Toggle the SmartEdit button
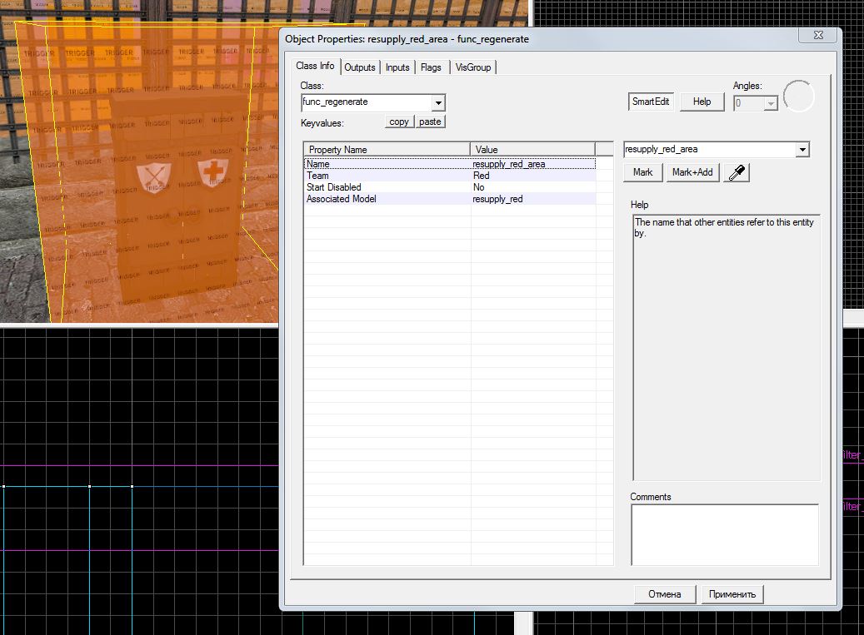Screen dimensions: 864x635 tap(651, 102)
